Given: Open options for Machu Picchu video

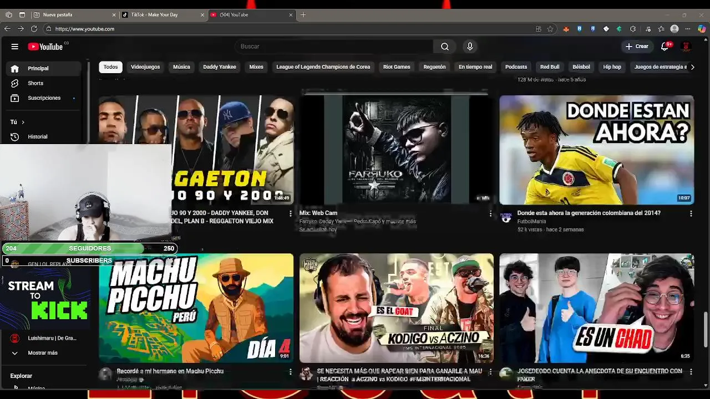Looking at the screenshot, I should tap(290, 372).
